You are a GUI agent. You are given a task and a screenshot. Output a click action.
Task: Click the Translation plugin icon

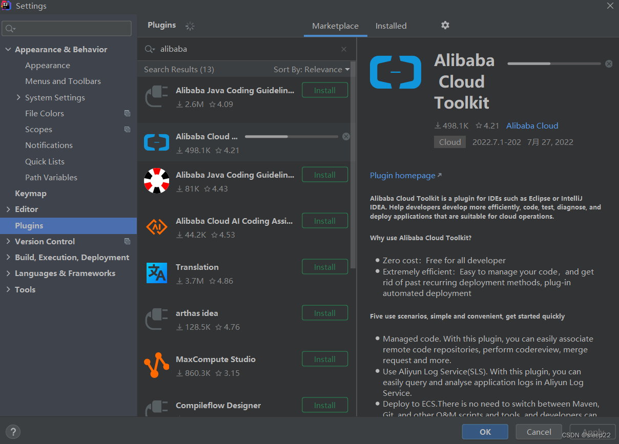coord(157,273)
